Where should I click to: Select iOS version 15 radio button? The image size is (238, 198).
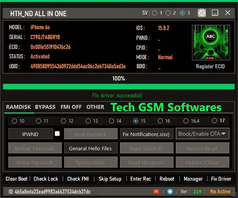click(135, 121)
